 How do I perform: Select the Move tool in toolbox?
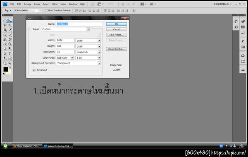(x=10, y=21)
